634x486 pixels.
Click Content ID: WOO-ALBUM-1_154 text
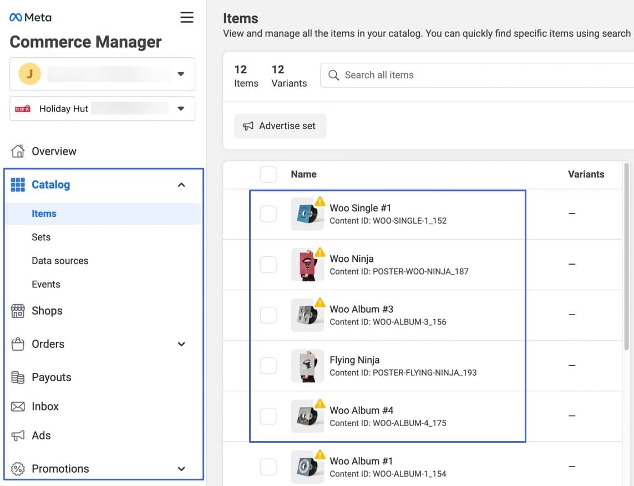click(388, 473)
